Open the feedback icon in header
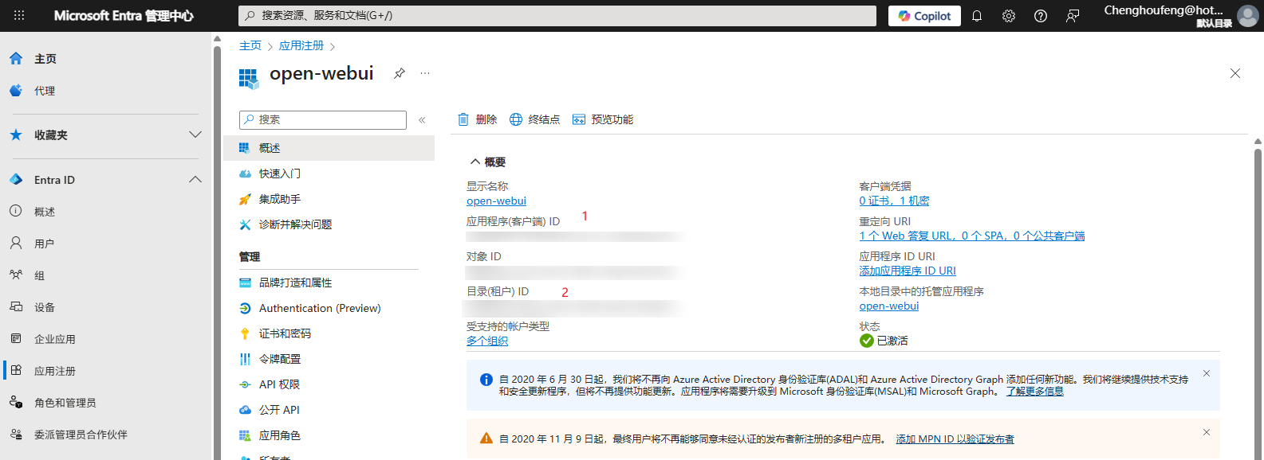Viewport: 1264px width, 460px height. (1073, 16)
